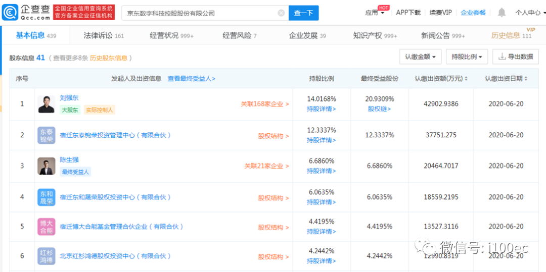Screen dimensions: 546x272
Task: Click the 红杉鸿德 company avatar icon
Action: [x=47, y=256]
